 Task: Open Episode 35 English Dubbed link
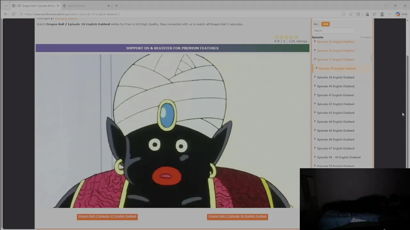(336, 42)
